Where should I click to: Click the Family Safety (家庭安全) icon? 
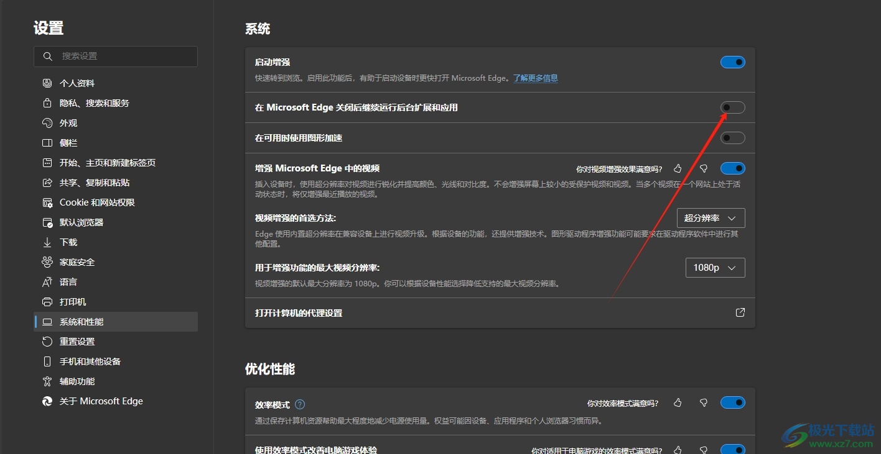tap(47, 262)
